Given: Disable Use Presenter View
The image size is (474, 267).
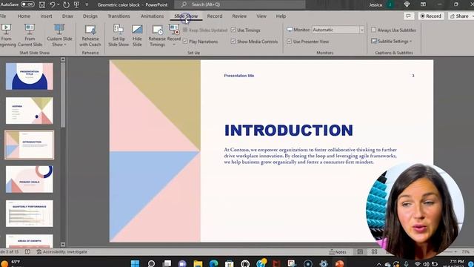Looking at the screenshot, I should [290, 42].
